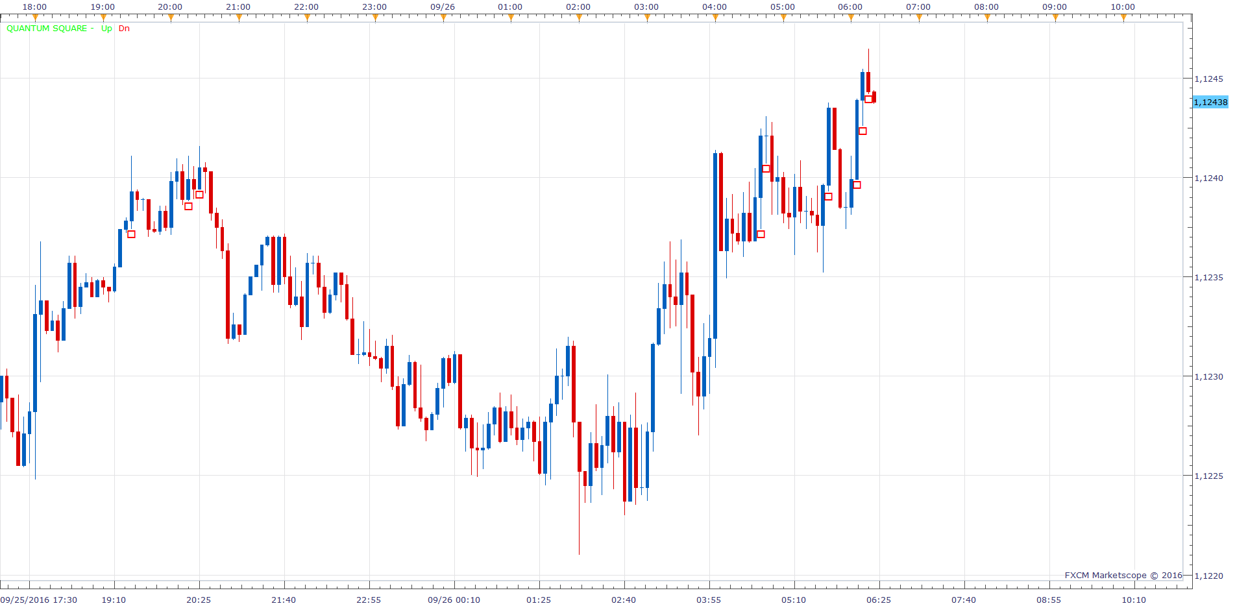Screen dimensions: 1235x608
Task: Pick the 01:25 bottom axis label
Action: pyautogui.click(x=539, y=600)
